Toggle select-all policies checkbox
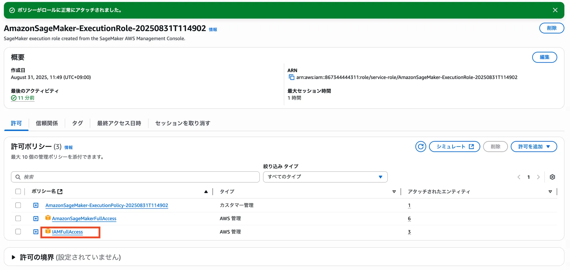 coord(18,191)
